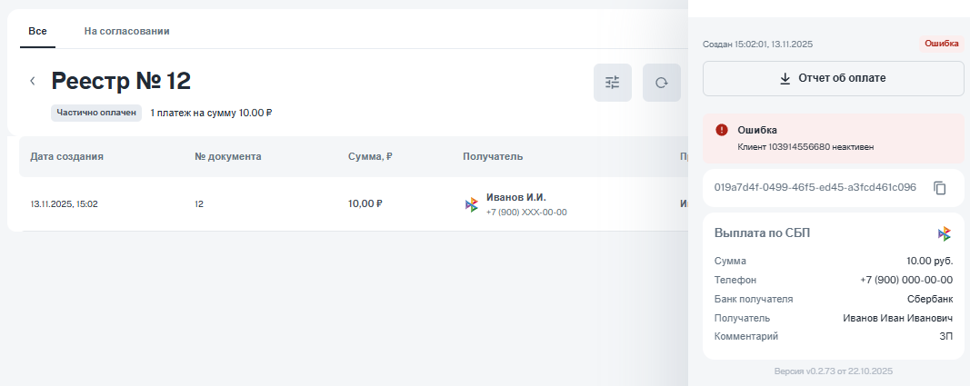Click the SBP logo next to Иванов И.И.
This screenshot has height=386, width=970.
[472, 205]
